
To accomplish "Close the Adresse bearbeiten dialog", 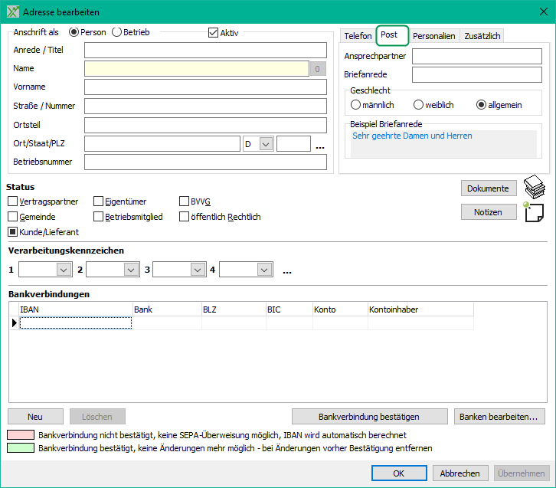I will 541,12.
